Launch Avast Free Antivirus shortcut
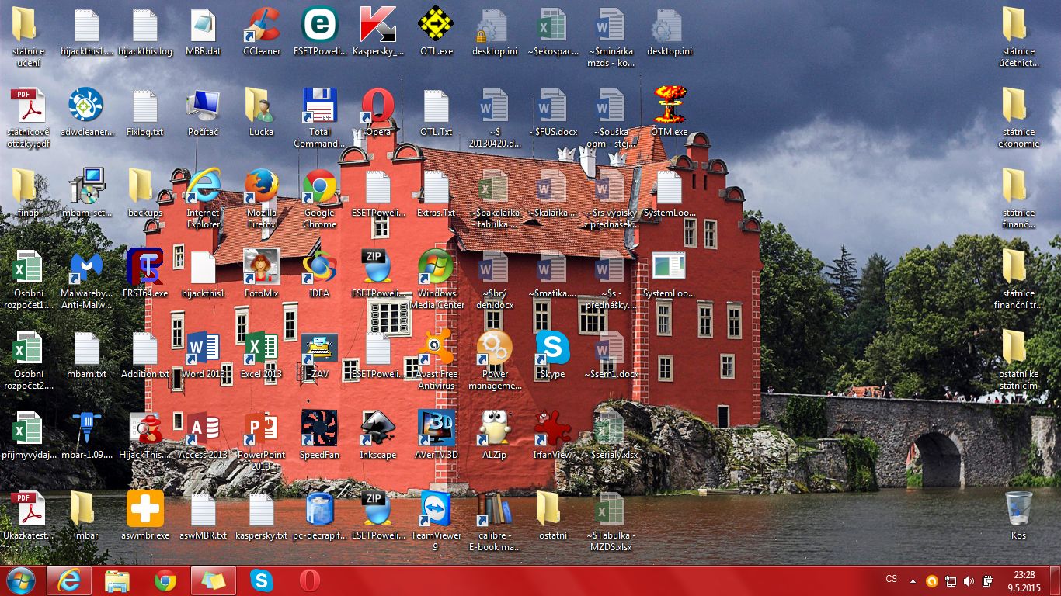The width and height of the screenshot is (1061, 596). point(437,360)
